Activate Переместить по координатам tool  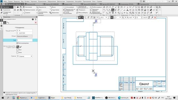(x=69, y=10)
